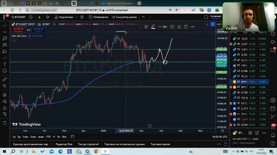
Task: Open notifications bell in right sidebar
Action: click(273, 135)
